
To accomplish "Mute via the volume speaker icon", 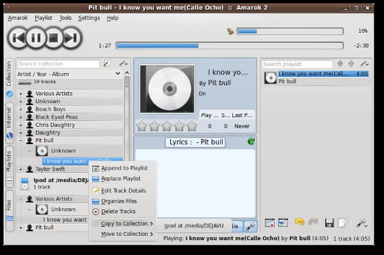I will click(230, 31).
